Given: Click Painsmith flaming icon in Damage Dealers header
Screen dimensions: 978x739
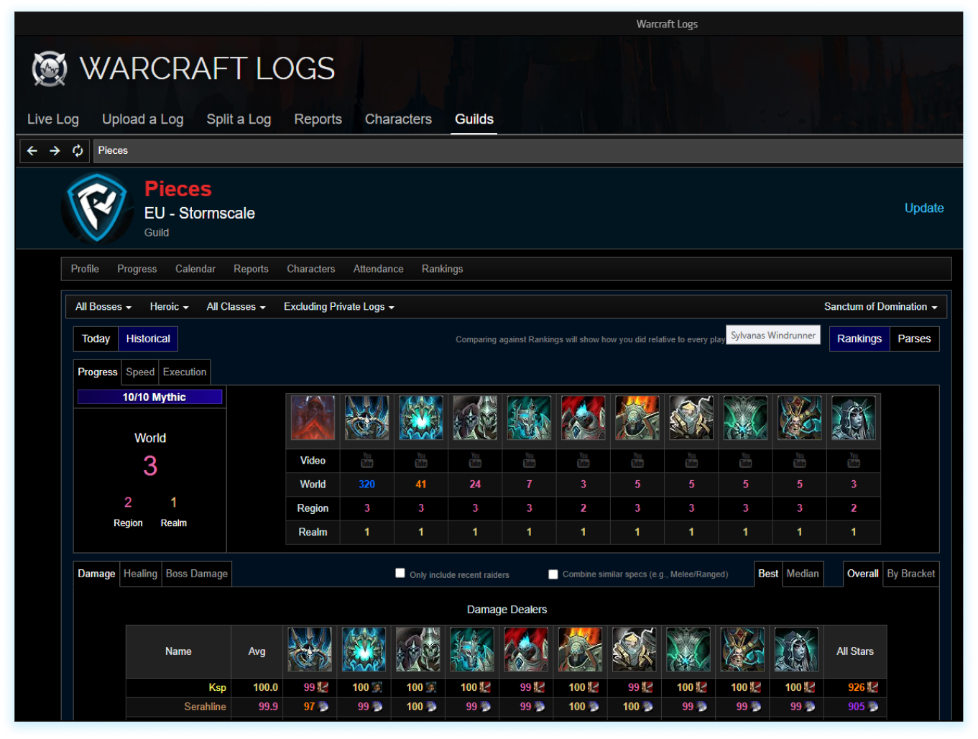Looking at the screenshot, I should [x=580, y=650].
